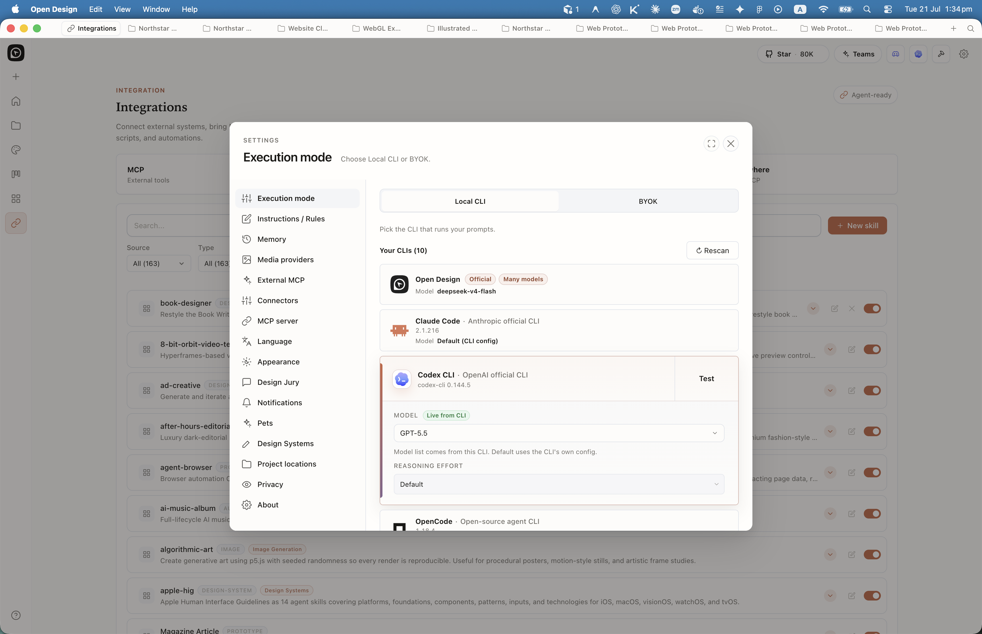The width and height of the screenshot is (982, 634).
Task: Toggle the 8-bit-orbit-video skill switch
Action: (872, 349)
